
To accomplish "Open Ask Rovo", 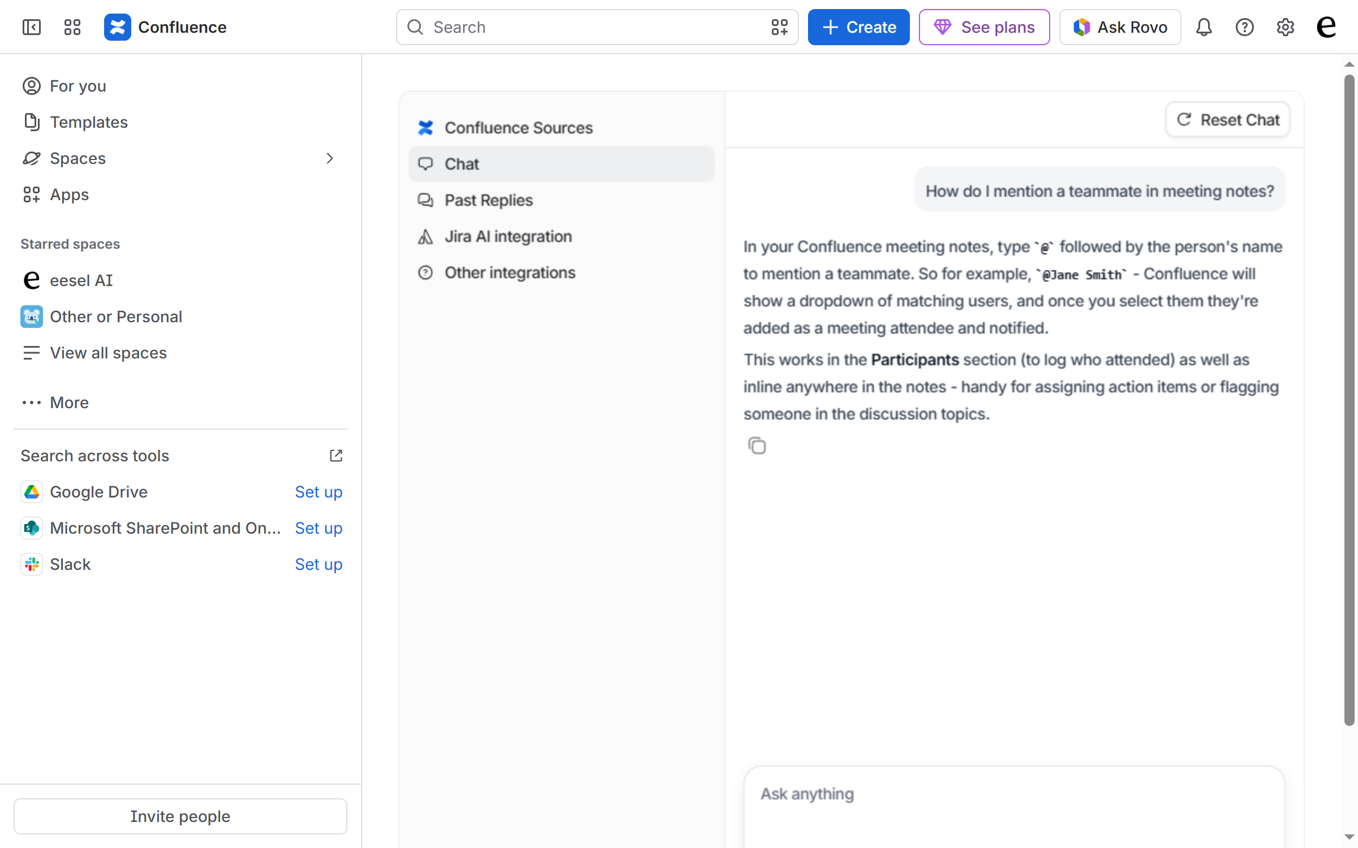I will pyautogui.click(x=1120, y=27).
